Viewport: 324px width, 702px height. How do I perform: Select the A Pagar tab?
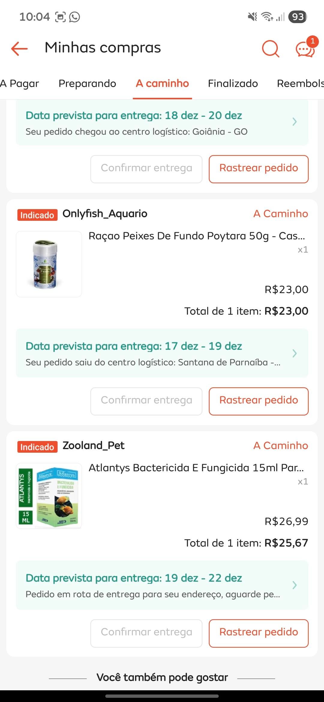click(x=20, y=83)
